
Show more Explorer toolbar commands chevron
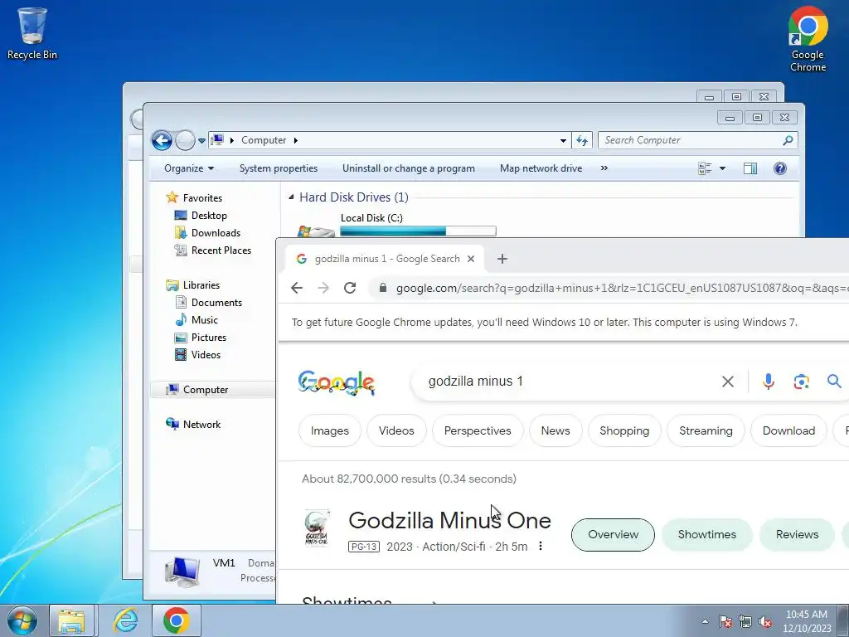(604, 168)
